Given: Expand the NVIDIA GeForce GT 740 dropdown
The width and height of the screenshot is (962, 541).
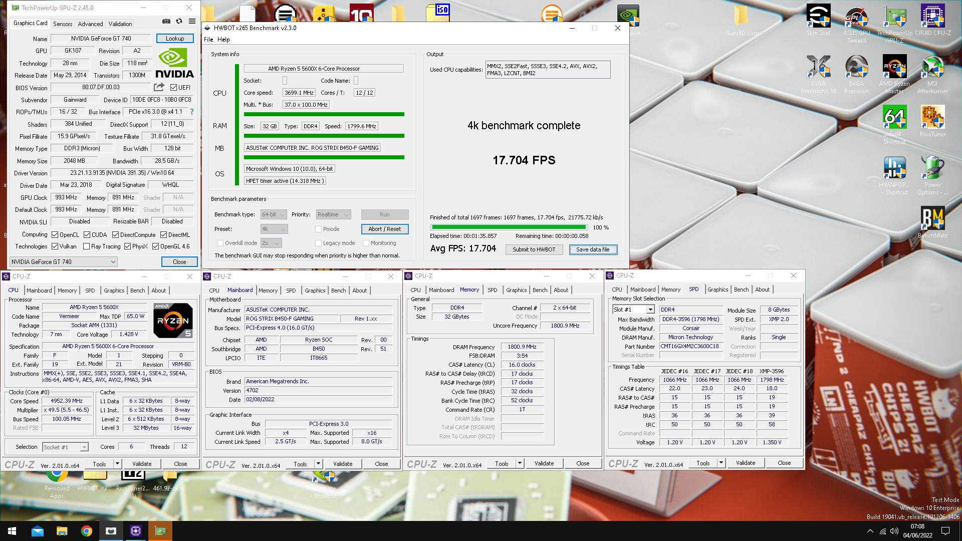Looking at the screenshot, I should click(64, 261).
